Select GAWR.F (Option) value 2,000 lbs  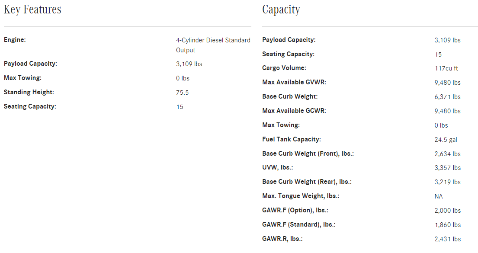448,210
